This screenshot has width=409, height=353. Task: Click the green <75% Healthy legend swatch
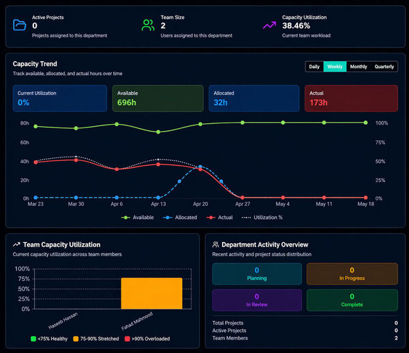click(x=33, y=339)
